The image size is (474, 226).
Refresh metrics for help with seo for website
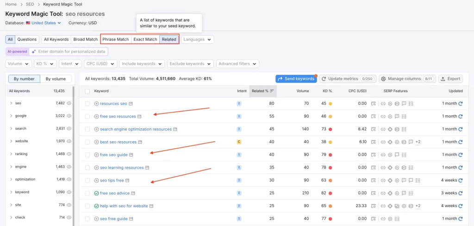point(461,206)
